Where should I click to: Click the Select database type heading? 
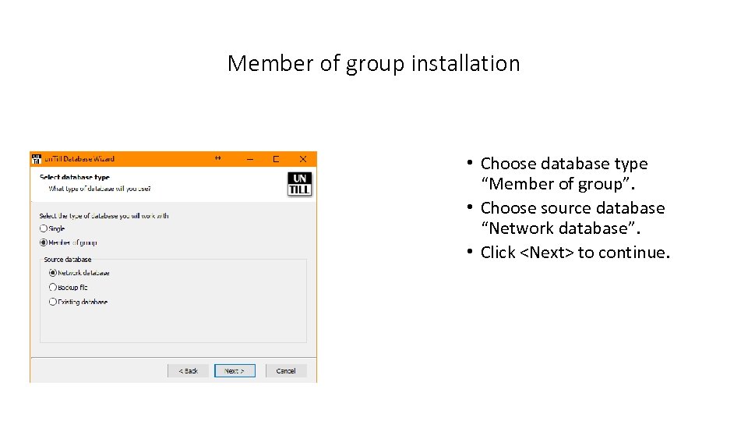click(x=74, y=177)
